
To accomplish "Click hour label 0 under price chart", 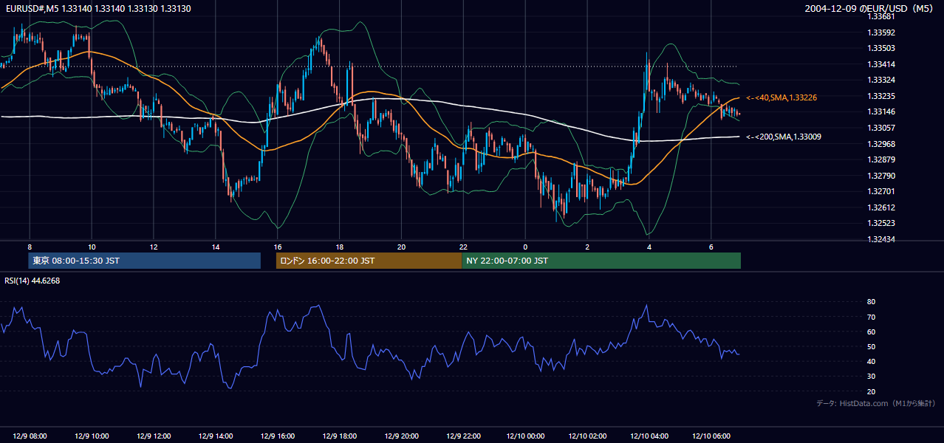I will (x=525, y=247).
